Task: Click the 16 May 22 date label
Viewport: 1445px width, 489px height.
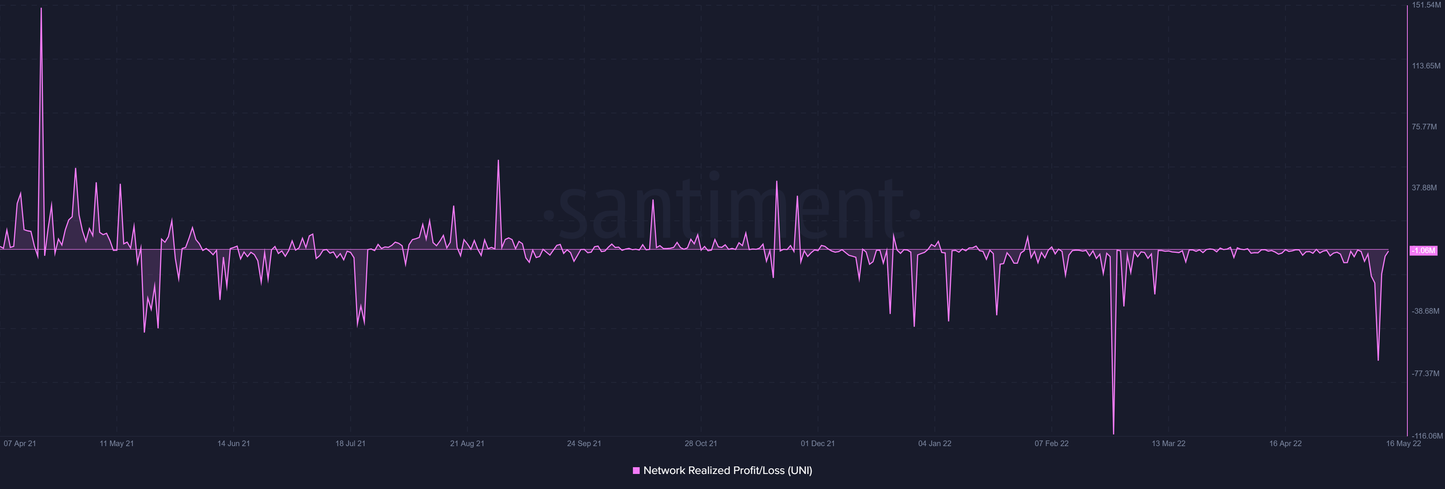Action: (1404, 443)
